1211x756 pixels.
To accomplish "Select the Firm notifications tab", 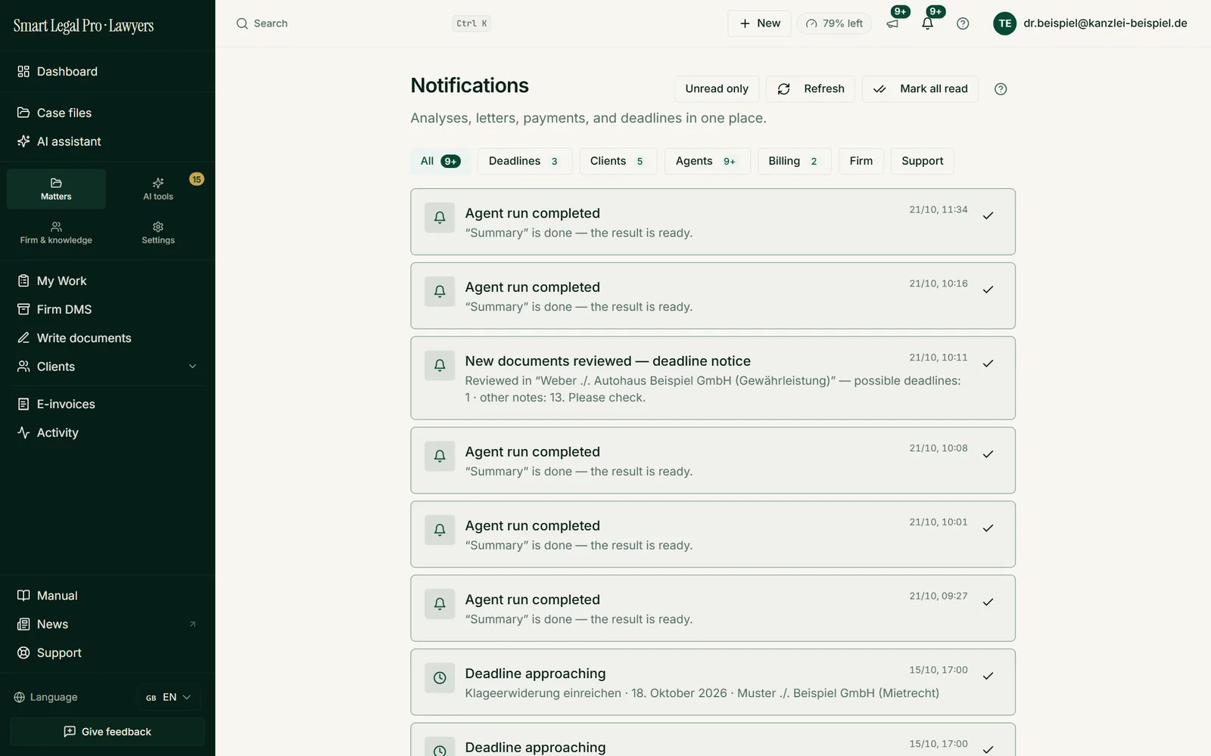I will coord(861,161).
